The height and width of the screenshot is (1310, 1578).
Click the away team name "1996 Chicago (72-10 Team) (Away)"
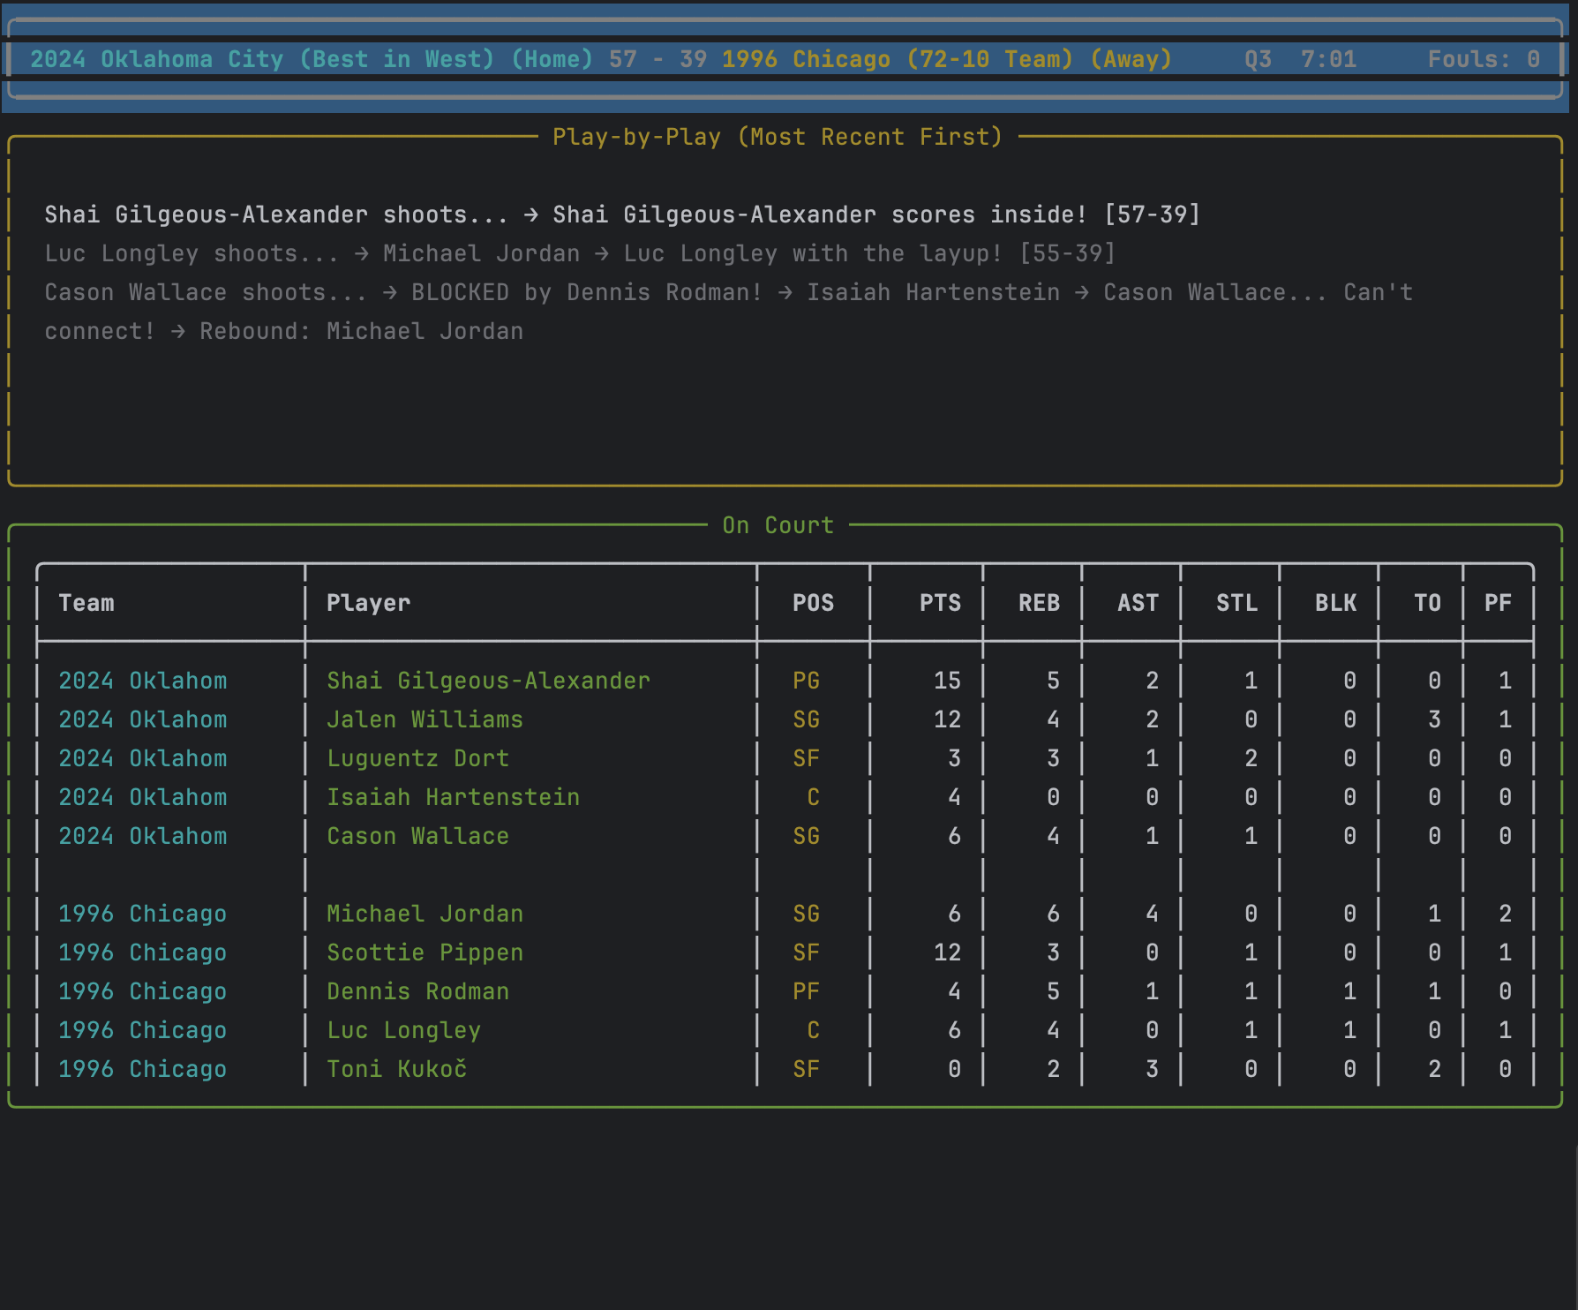click(947, 59)
